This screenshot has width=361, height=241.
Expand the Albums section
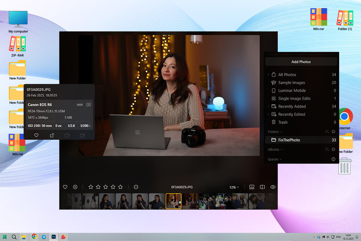click(x=275, y=150)
